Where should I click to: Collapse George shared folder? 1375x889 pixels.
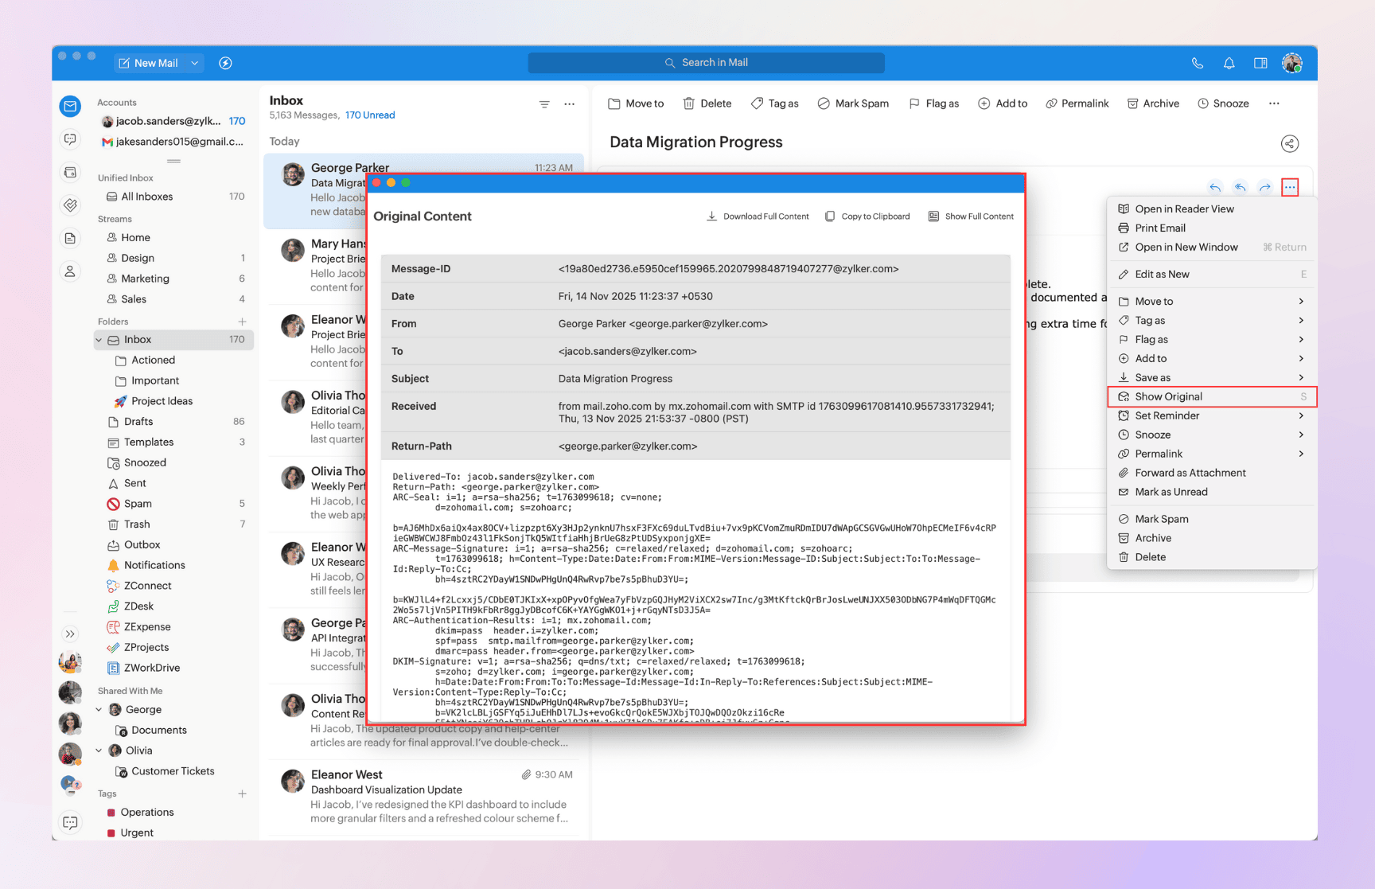[99, 710]
